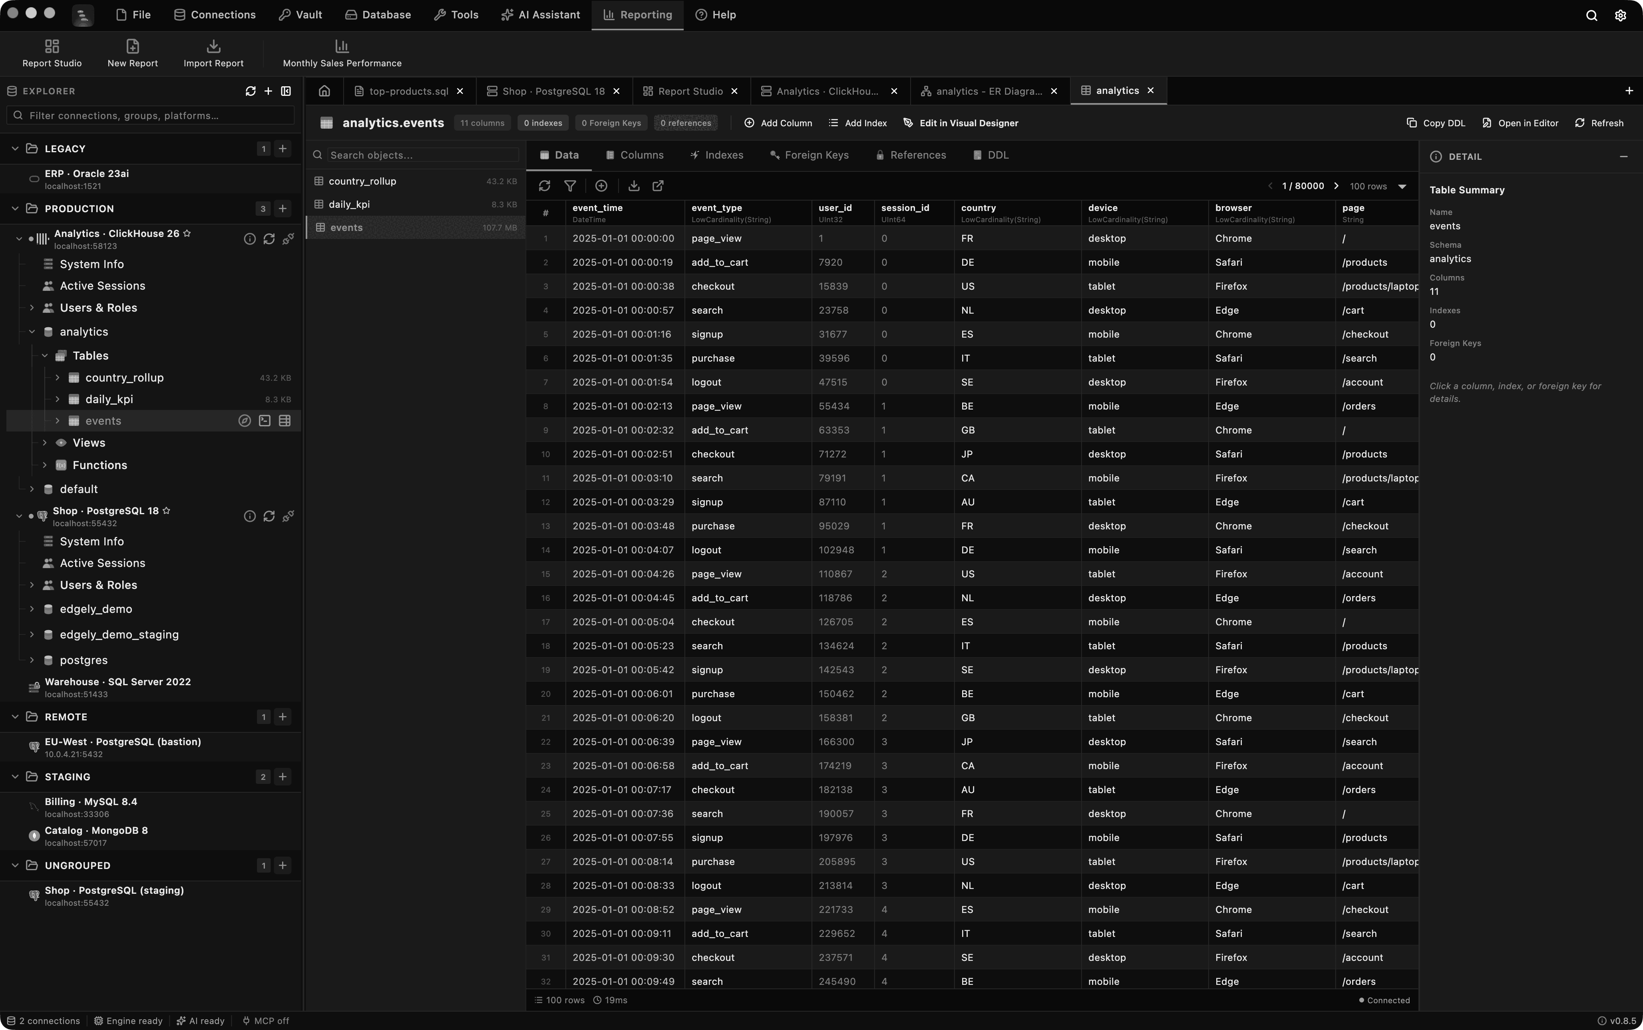
Task: Go to next page of rows
Action: pyautogui.click(x=1336, y=186)
